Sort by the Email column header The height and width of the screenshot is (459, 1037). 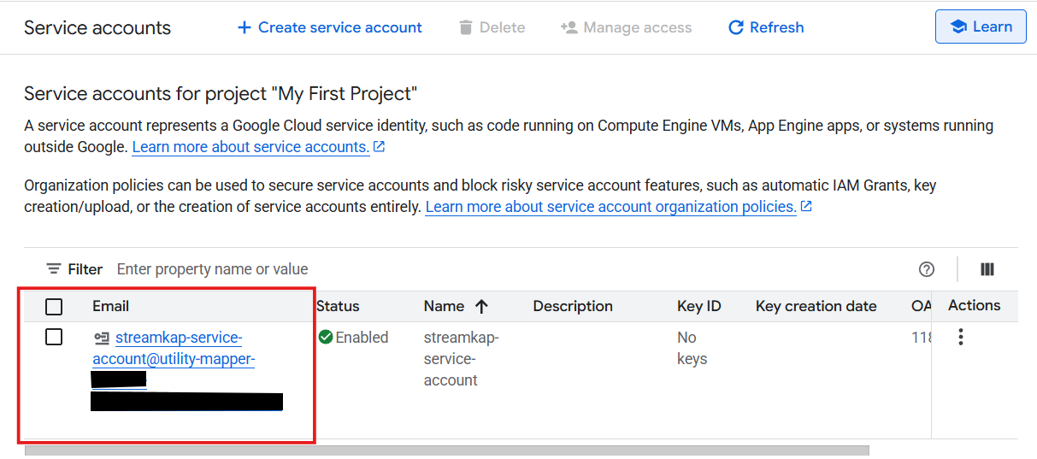coord(111,306)
